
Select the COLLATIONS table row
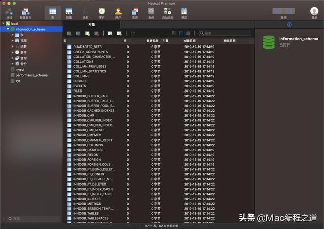click(158, 62)
